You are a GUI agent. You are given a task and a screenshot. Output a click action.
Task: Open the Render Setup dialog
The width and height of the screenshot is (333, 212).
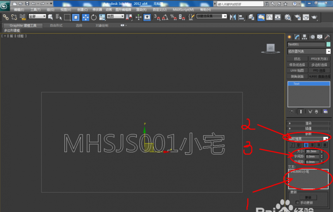(297, 17)
